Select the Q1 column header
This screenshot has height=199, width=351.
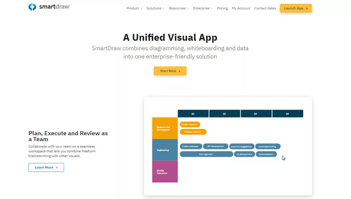coord(193,114)
